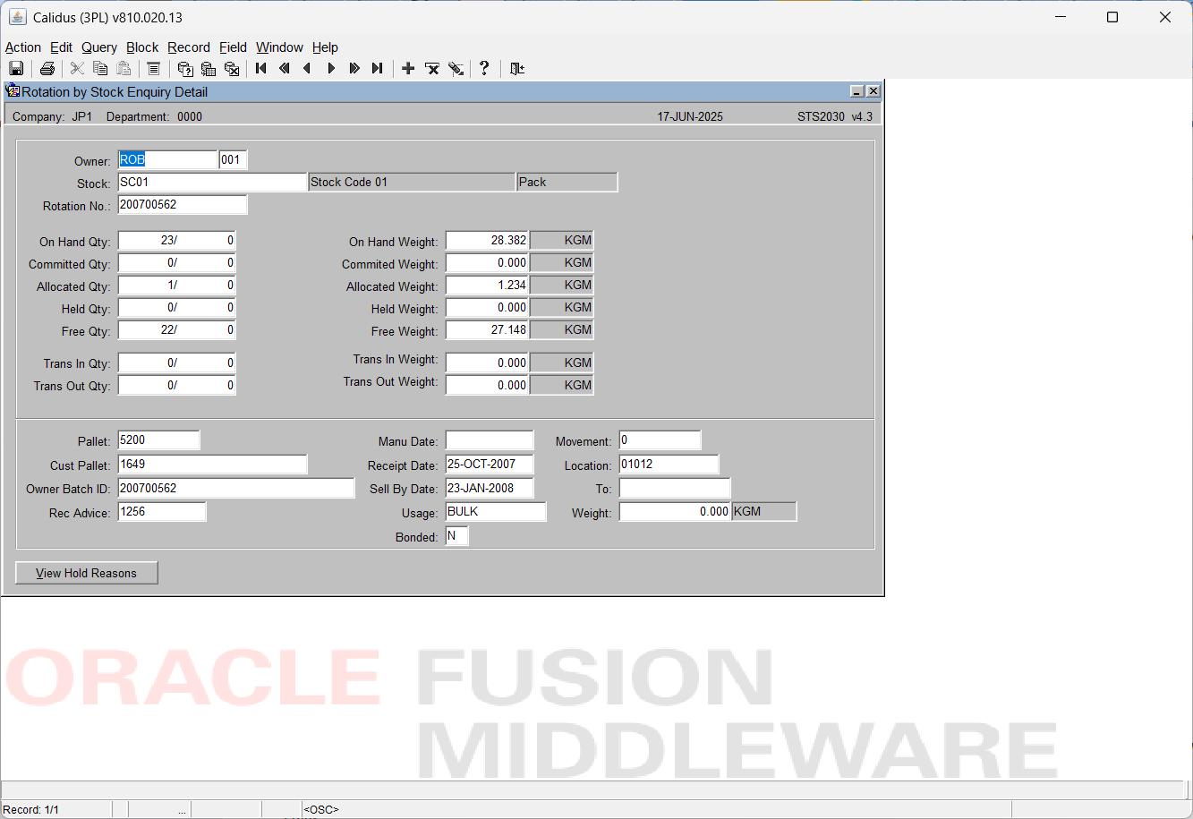Jump to first record icon
Image resolution: width=1193 pixels, height=819 pixels.
coord(261,68)
